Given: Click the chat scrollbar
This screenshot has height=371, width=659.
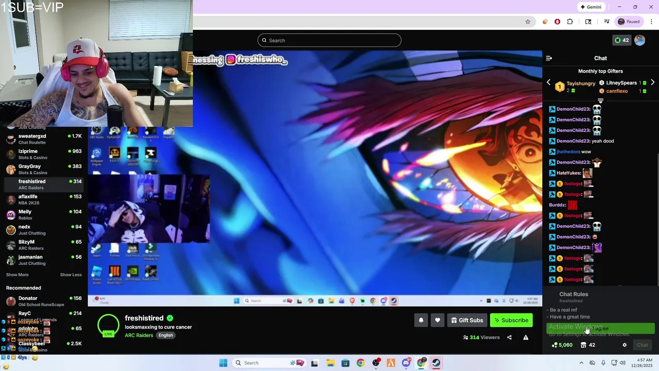Looking at the screenshot, I should [x=657, y=218].
